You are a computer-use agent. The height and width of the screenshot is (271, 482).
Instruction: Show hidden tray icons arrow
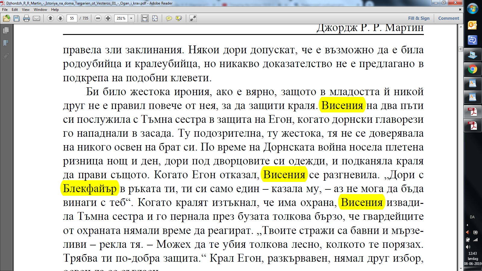pyautogui.click(x=467, y=225)
